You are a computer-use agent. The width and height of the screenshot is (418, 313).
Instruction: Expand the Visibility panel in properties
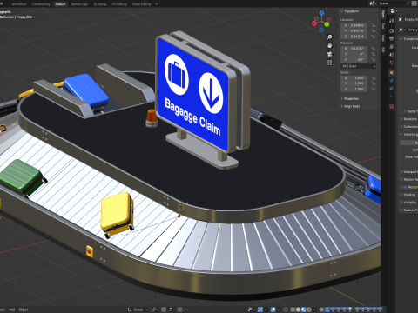[408, 203]
